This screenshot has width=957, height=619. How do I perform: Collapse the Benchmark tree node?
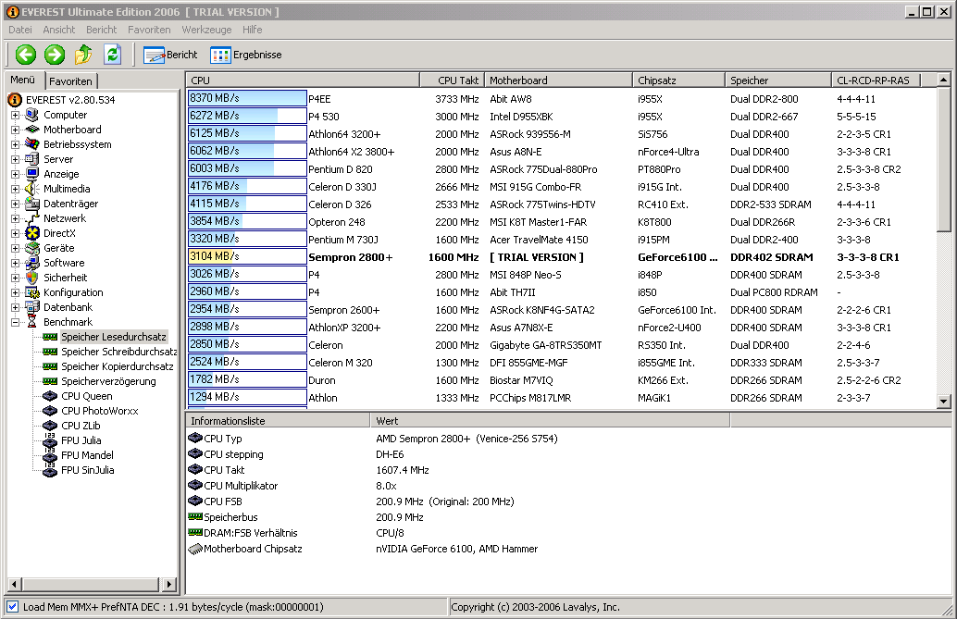[x=15, y=322]
